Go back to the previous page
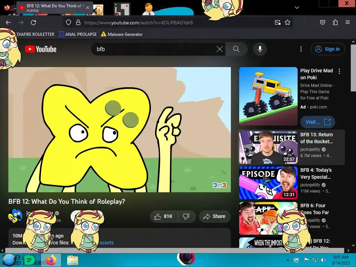356x267 pixels. coord(8,23)
